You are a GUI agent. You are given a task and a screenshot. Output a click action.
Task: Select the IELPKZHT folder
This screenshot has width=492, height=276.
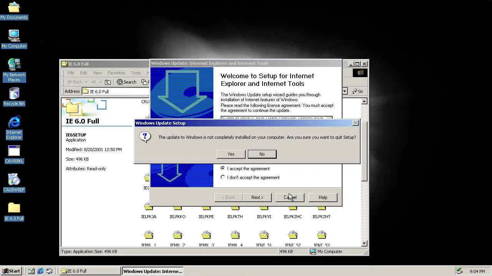[x=321, y=212]
